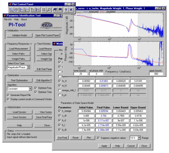Toggle the b_l parameter checkbox
This screenshot has width=169, height=153.
[60, 125]
